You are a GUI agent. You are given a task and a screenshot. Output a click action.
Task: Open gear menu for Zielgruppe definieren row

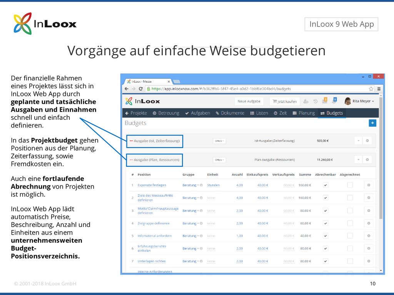click(x=369, y=223)
